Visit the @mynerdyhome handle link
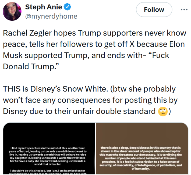 pos(51,16)
